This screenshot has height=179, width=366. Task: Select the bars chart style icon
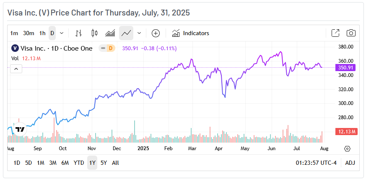click(x=79, y=33)
